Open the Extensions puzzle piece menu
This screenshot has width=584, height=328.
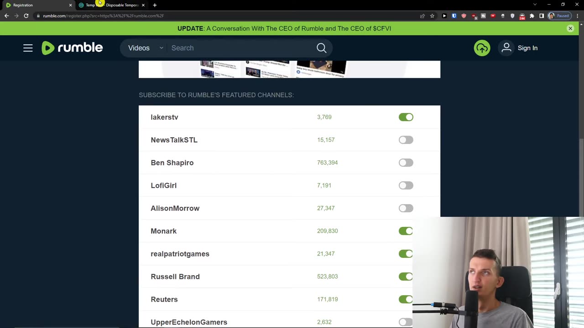tap(532, 16)
